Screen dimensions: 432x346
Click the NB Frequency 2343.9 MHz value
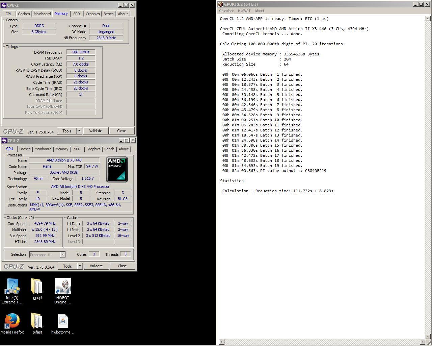coord(106,38)
